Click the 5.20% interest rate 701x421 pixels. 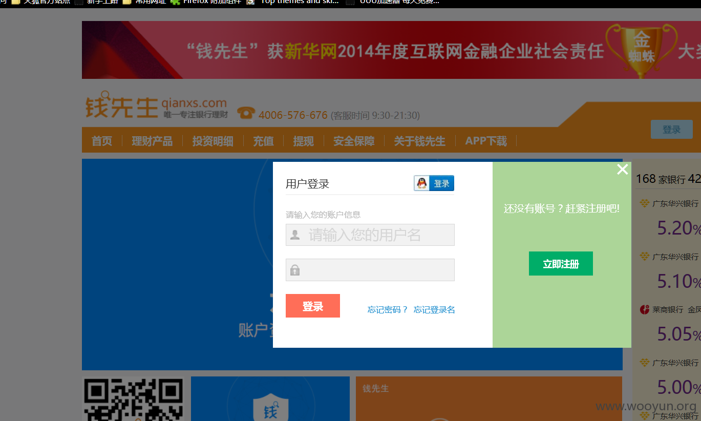click(679, 228)
